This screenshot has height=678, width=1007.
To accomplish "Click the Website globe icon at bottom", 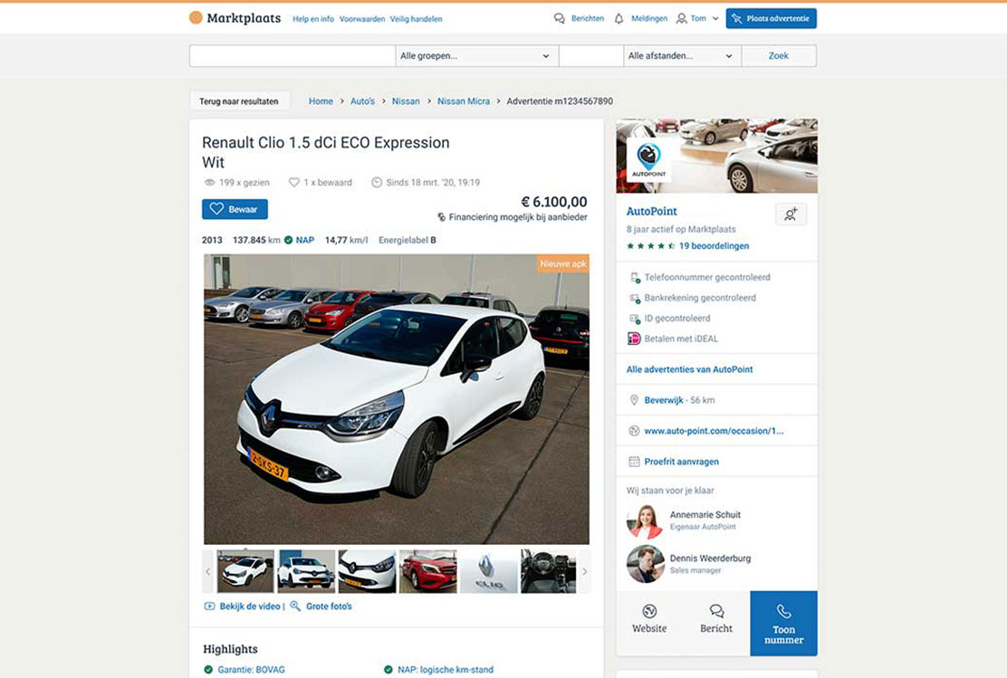I will point(649,611).
